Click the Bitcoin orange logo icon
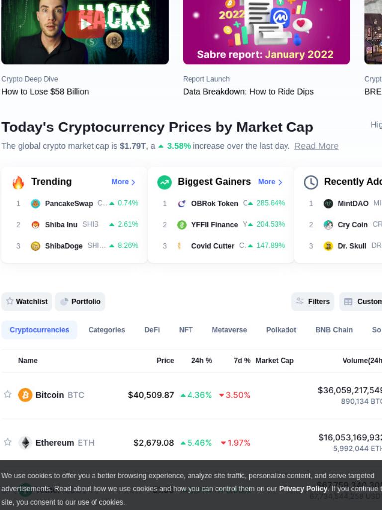Image resolution: width=382 pixels, height=510 pixels. [x=25, y=395]
